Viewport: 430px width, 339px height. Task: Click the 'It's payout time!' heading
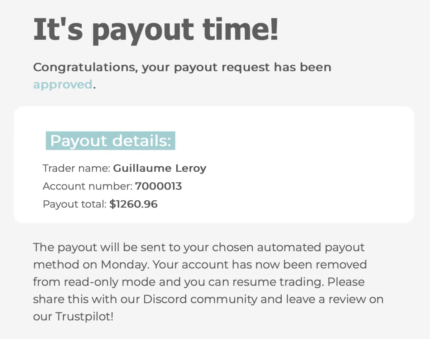pos(156,29)
